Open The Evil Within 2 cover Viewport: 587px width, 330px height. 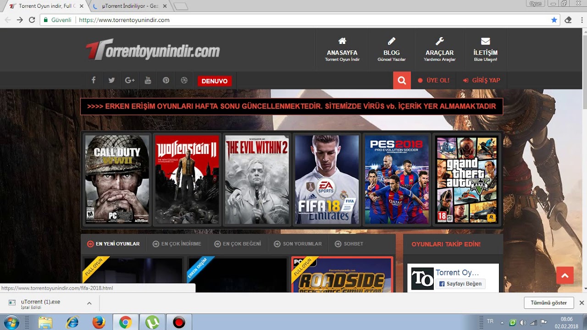tap(257, 179)
